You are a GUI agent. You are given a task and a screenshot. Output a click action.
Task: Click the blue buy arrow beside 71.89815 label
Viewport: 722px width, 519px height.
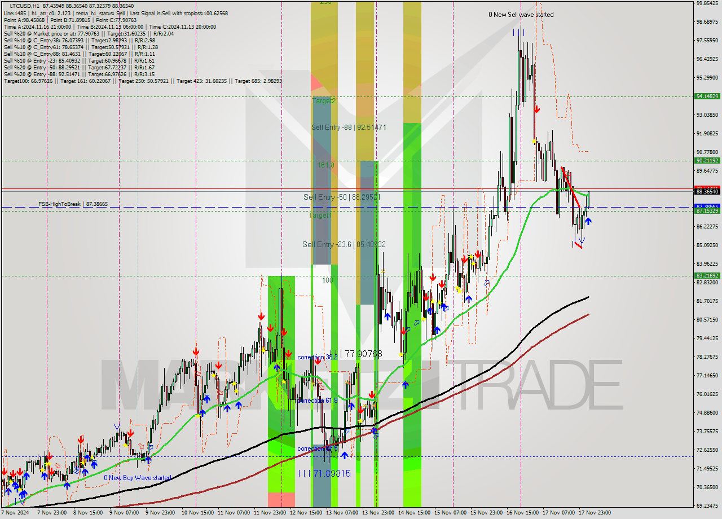coord(344,454)
